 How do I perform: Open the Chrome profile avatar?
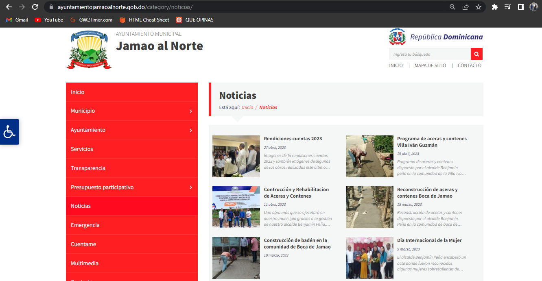click(x=533, y=7)
